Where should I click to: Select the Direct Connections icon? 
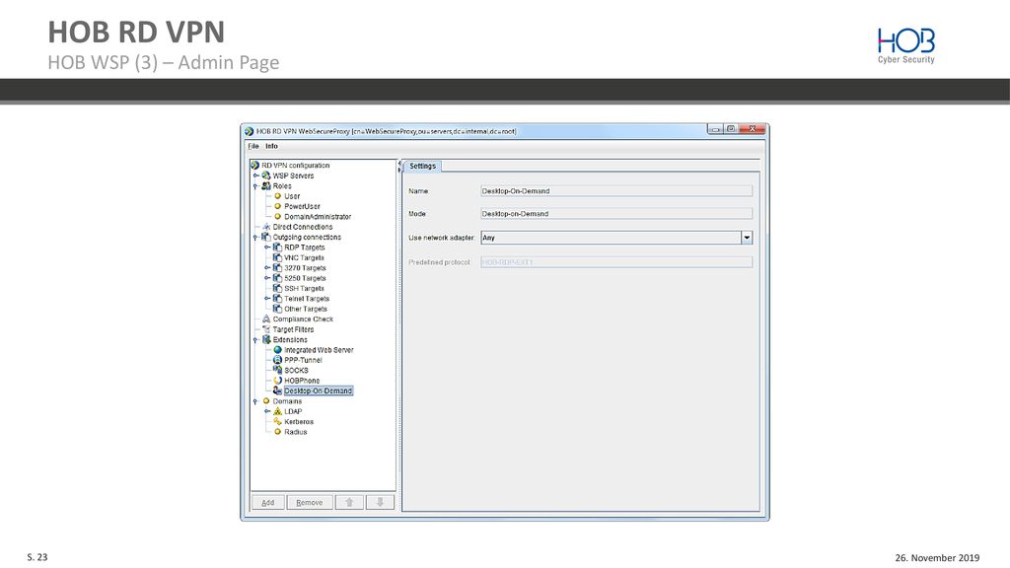[266, 227]
